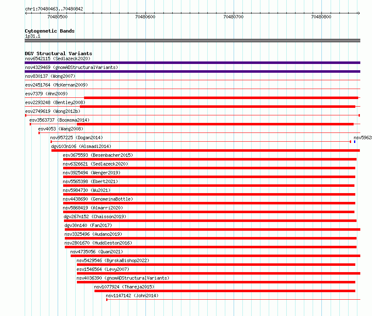Open esv3563737 (Boomsma2014) entry
372x316 pixels.
(59, 120)
